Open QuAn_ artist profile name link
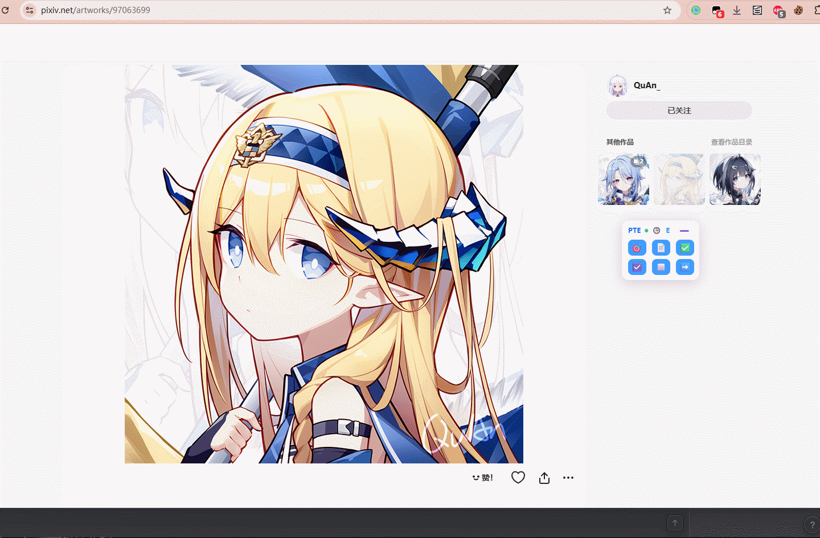The image size is (820, 538). coord(647,85)
